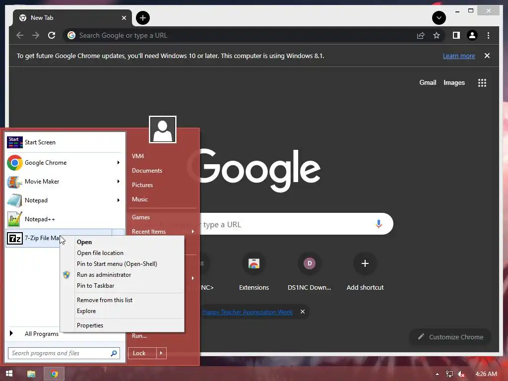Open Chrome's three-dot menu
508x381 pixels.
(488, 35)
